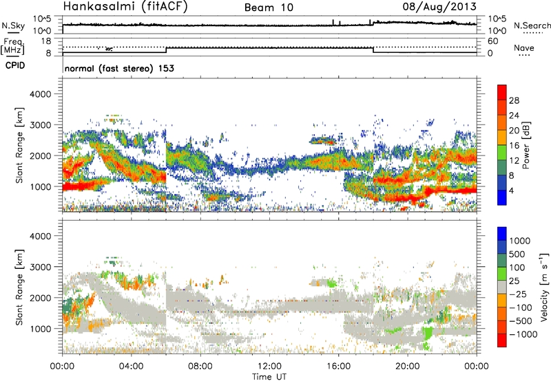
Task: Click the 2000 tick of the velocity panel axis
Action: [x=41, y=298]
